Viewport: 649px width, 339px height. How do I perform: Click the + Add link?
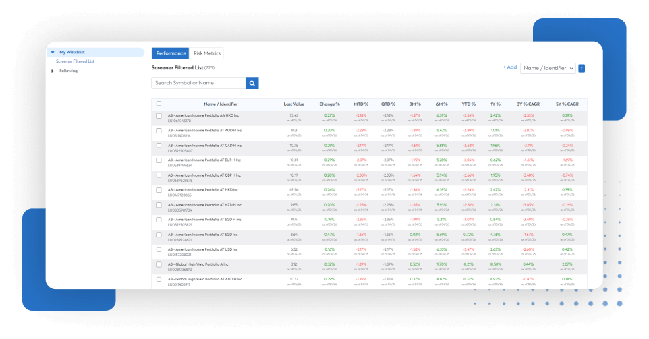509,67
